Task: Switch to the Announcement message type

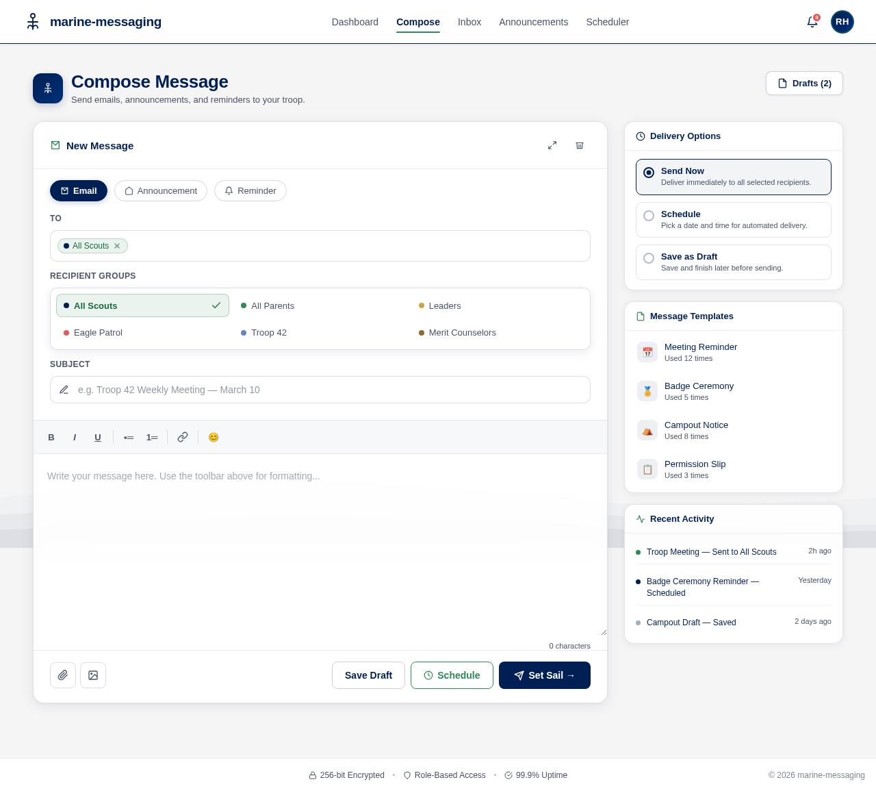Action: [161, 190]
